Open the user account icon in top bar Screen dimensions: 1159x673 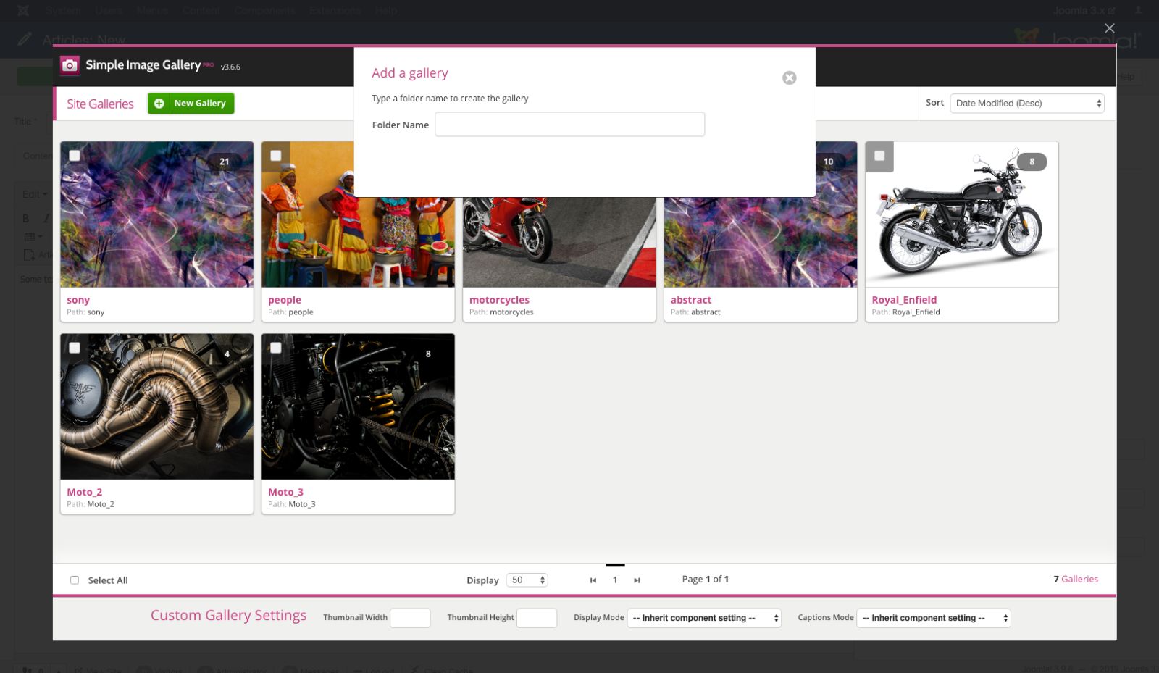[x=1139, y=10]
